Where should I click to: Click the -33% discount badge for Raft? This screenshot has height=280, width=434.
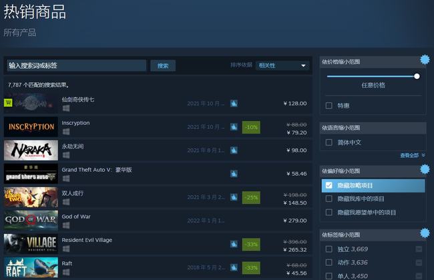[x=251, y=268]
